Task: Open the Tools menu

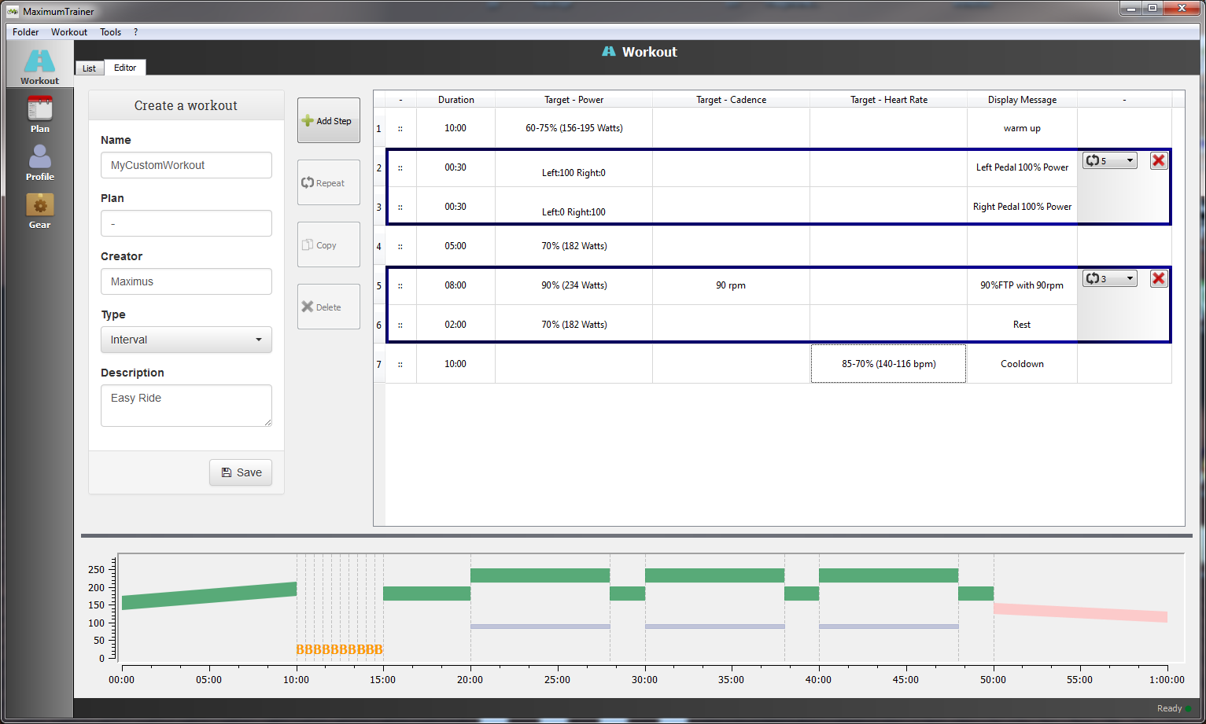Action: point(110,32)
